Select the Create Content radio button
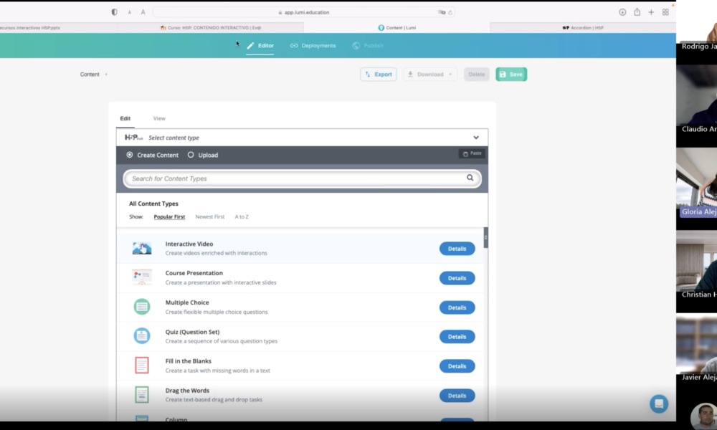 [x=130, y=155]
